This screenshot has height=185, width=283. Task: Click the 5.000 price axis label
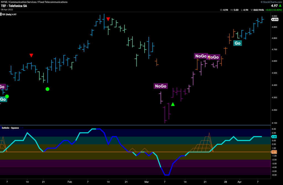pyautogui.click(x=274, y=16)
